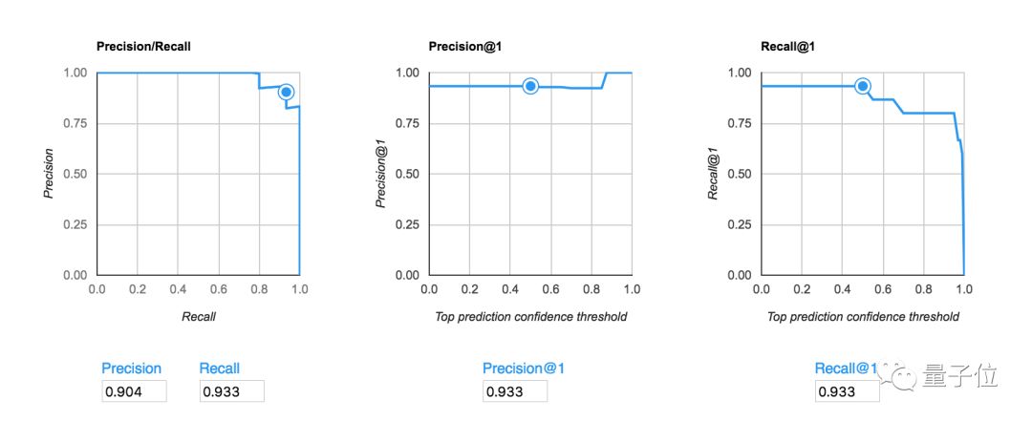Viewport: 1032px width, 421px height.
Task: Click the x-axis label under Precision@1 chart
Action: point(529,316)
